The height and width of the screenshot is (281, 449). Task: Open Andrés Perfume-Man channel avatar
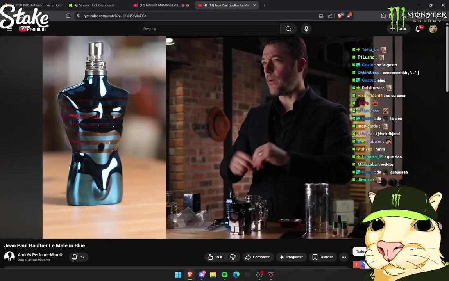click(9, 257)
